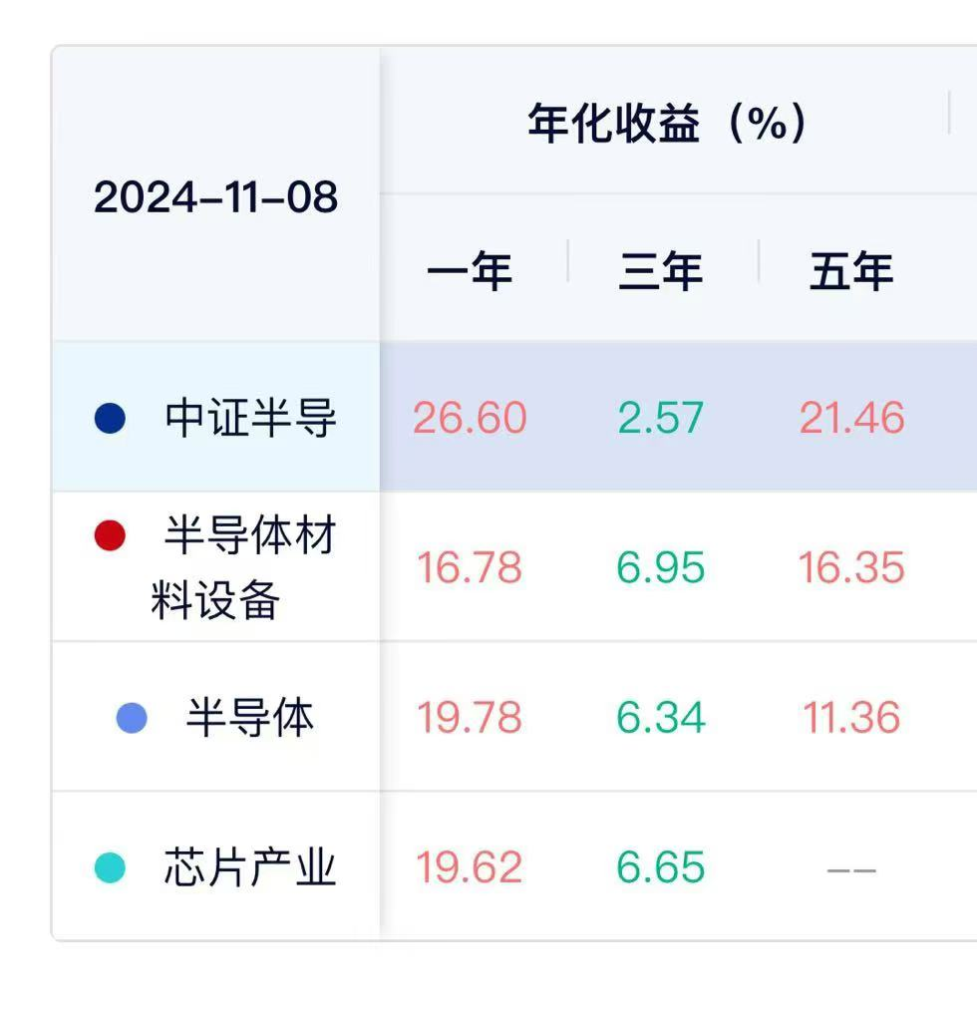Click the 21.46 five-year return value
This screenshot has width=977, height=1011.
tap(851, 418)
